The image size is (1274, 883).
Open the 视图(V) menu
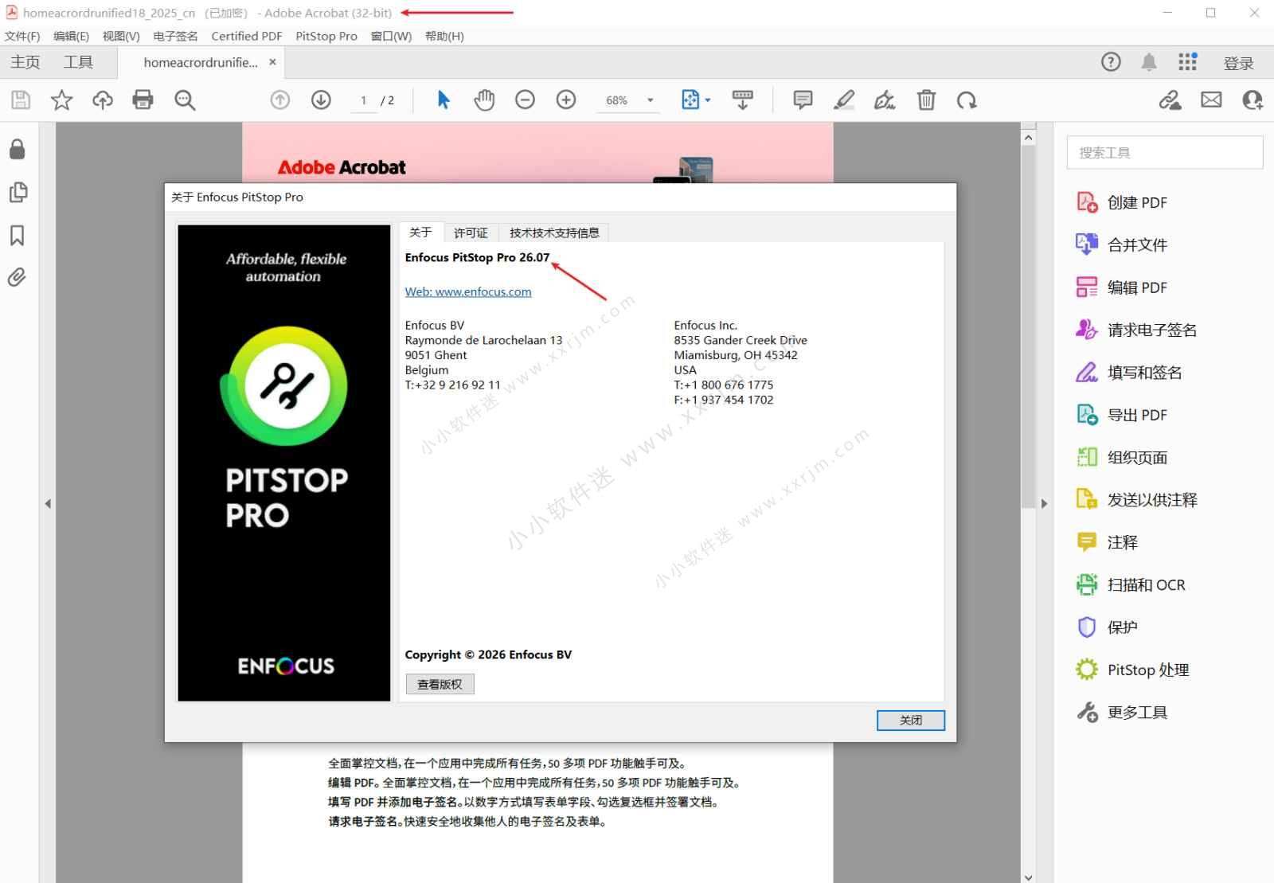(121, 36)
